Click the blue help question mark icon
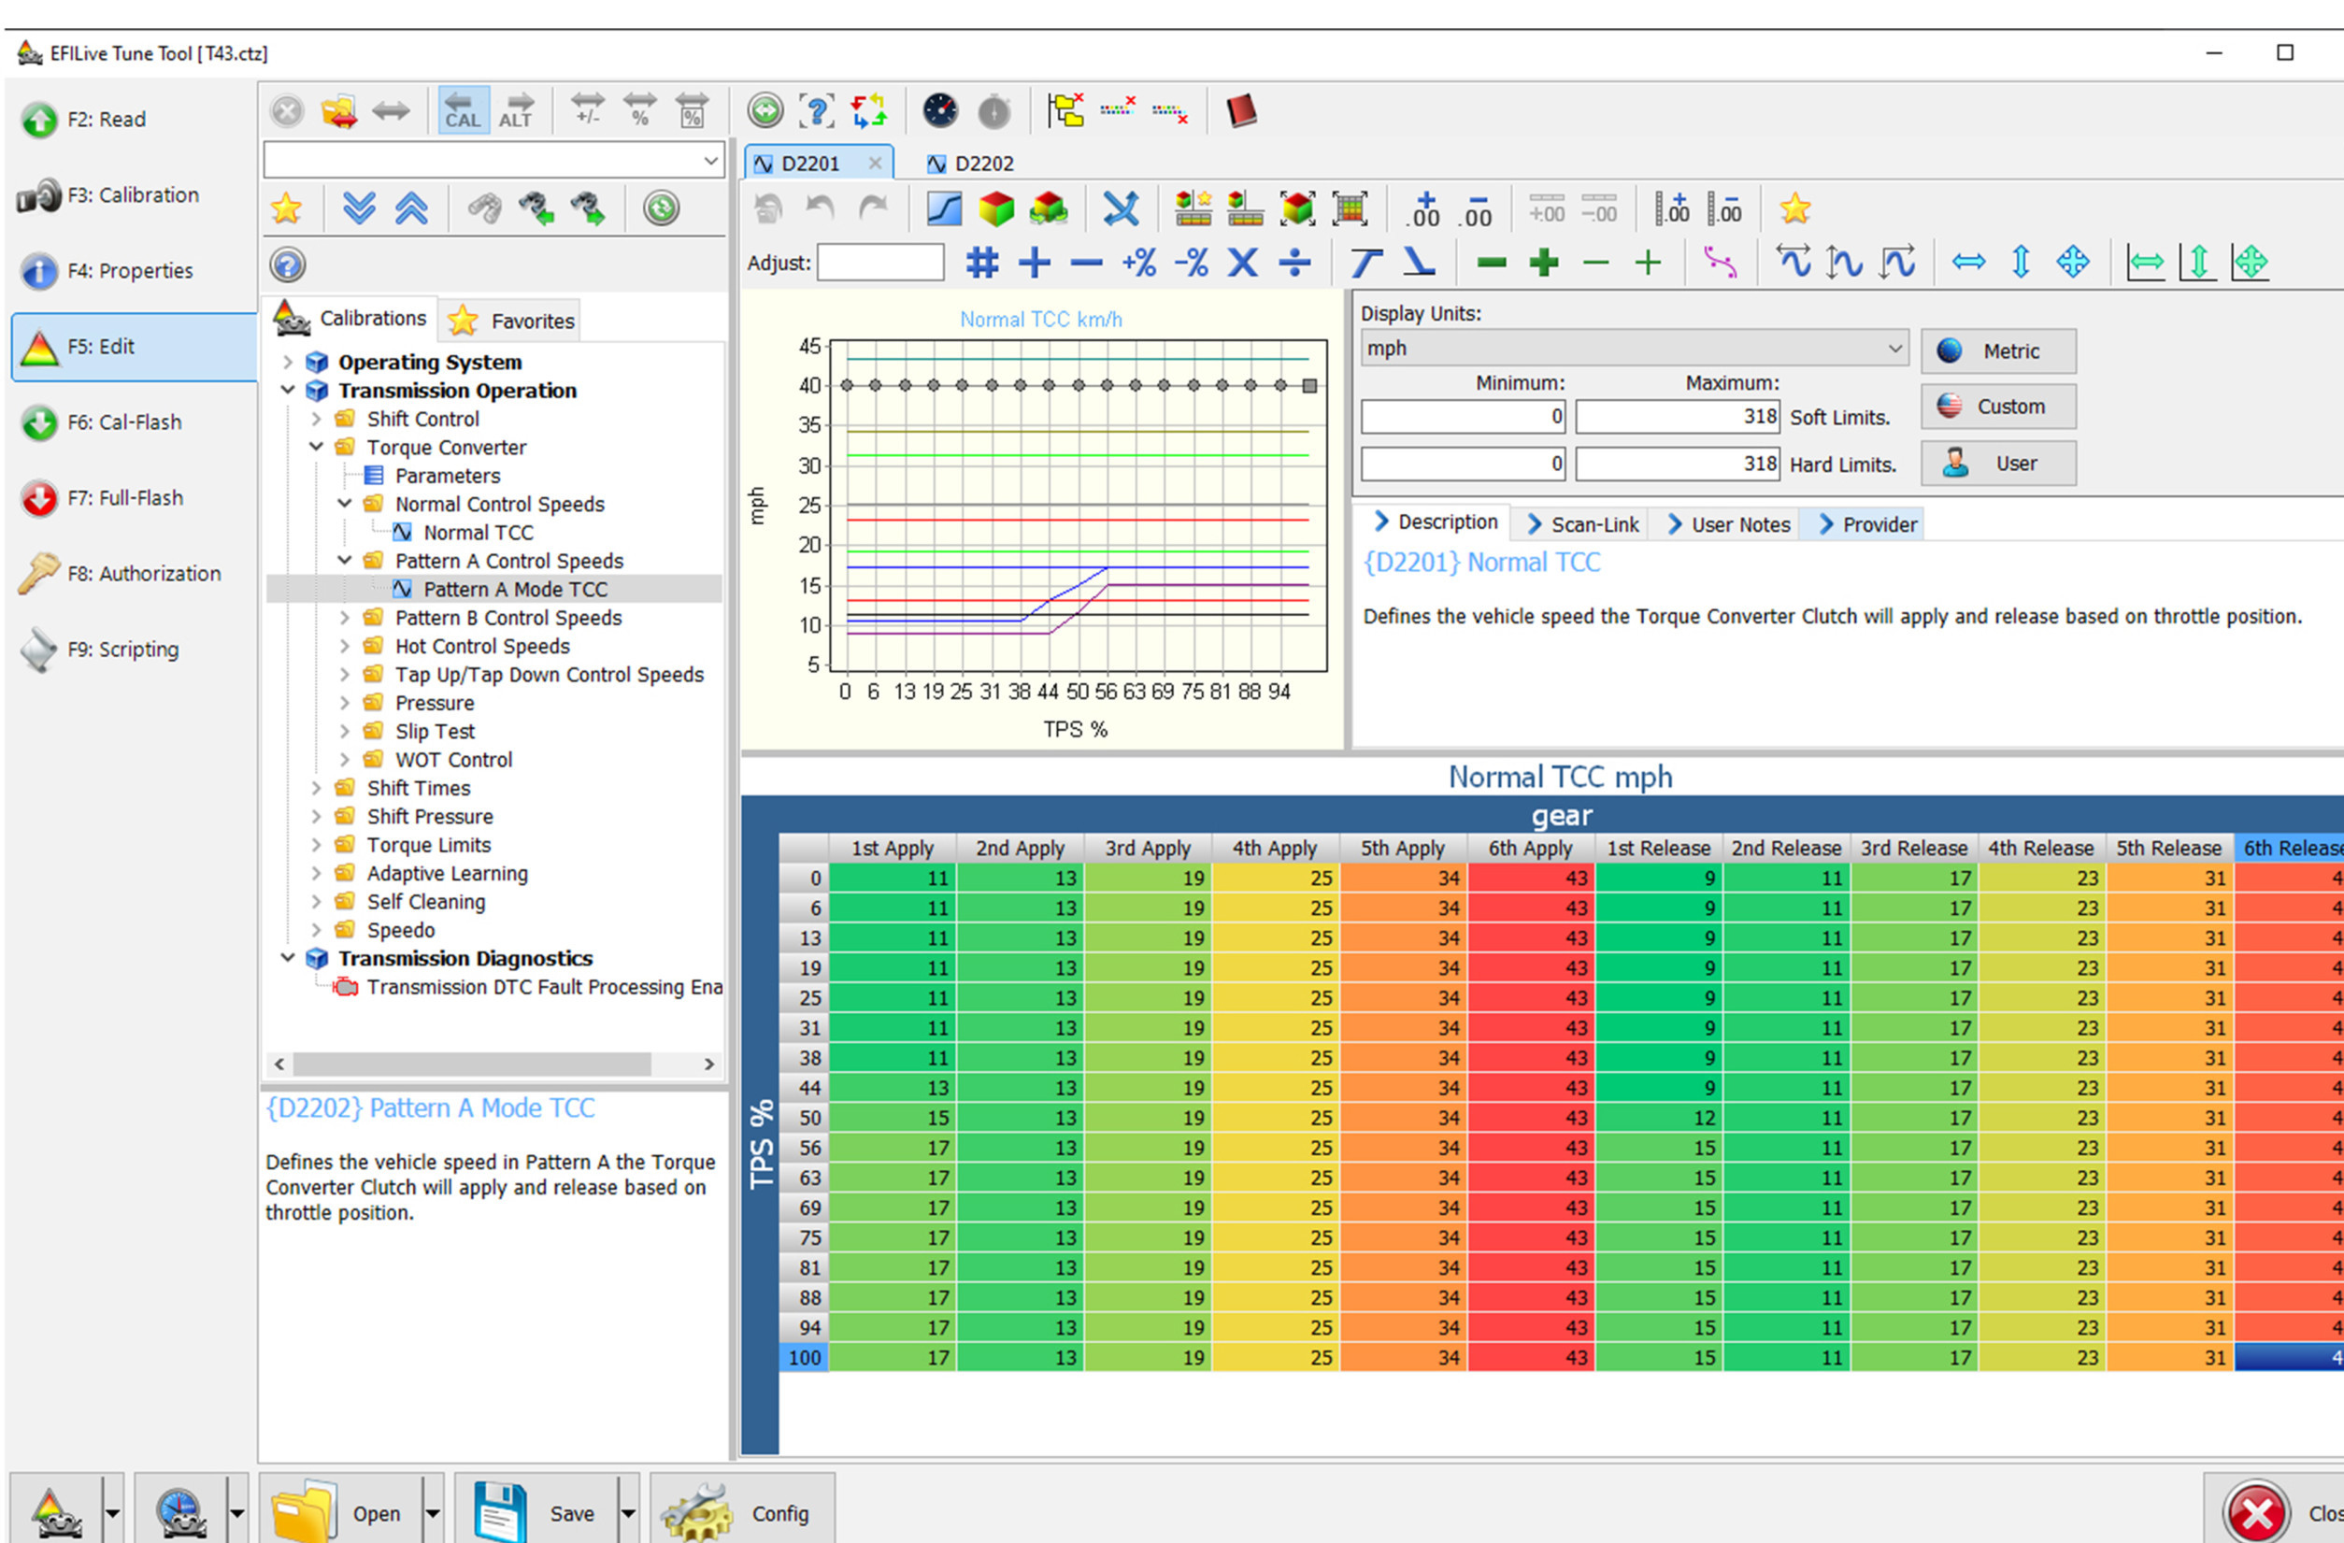2344x1543 pixels. 288,264
